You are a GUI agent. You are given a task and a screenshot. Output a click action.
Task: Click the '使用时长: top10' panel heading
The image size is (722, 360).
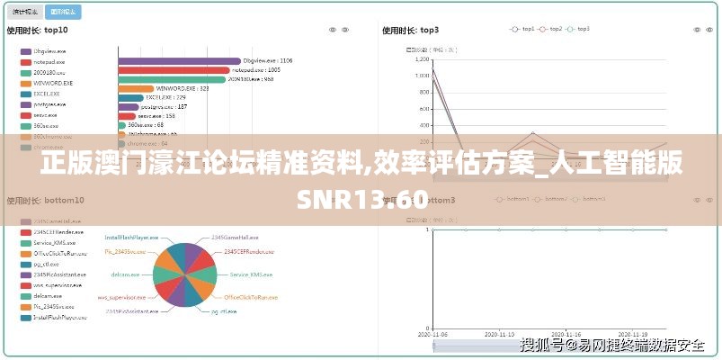coord(37,31)
